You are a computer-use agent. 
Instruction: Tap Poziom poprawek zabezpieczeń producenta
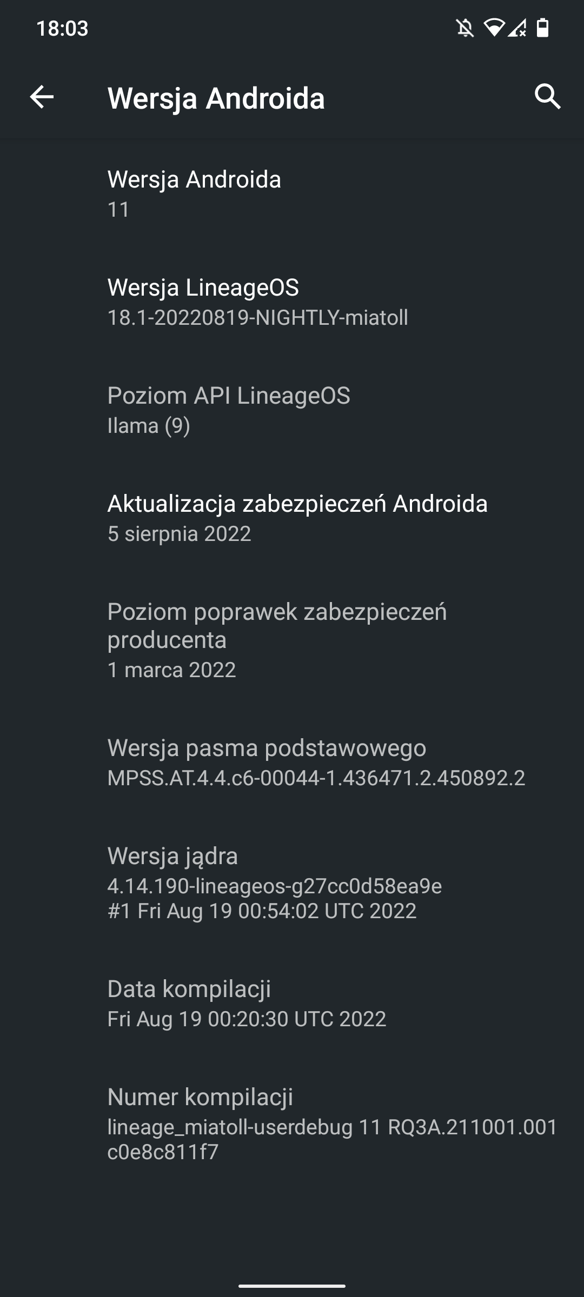tap(292, 640)
